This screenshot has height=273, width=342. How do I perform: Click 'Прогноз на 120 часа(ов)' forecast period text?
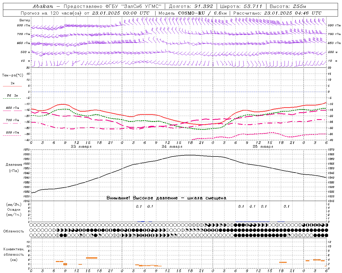[x=51, y=13]
